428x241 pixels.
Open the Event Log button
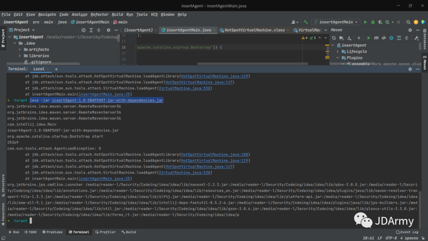coord(407,232)
